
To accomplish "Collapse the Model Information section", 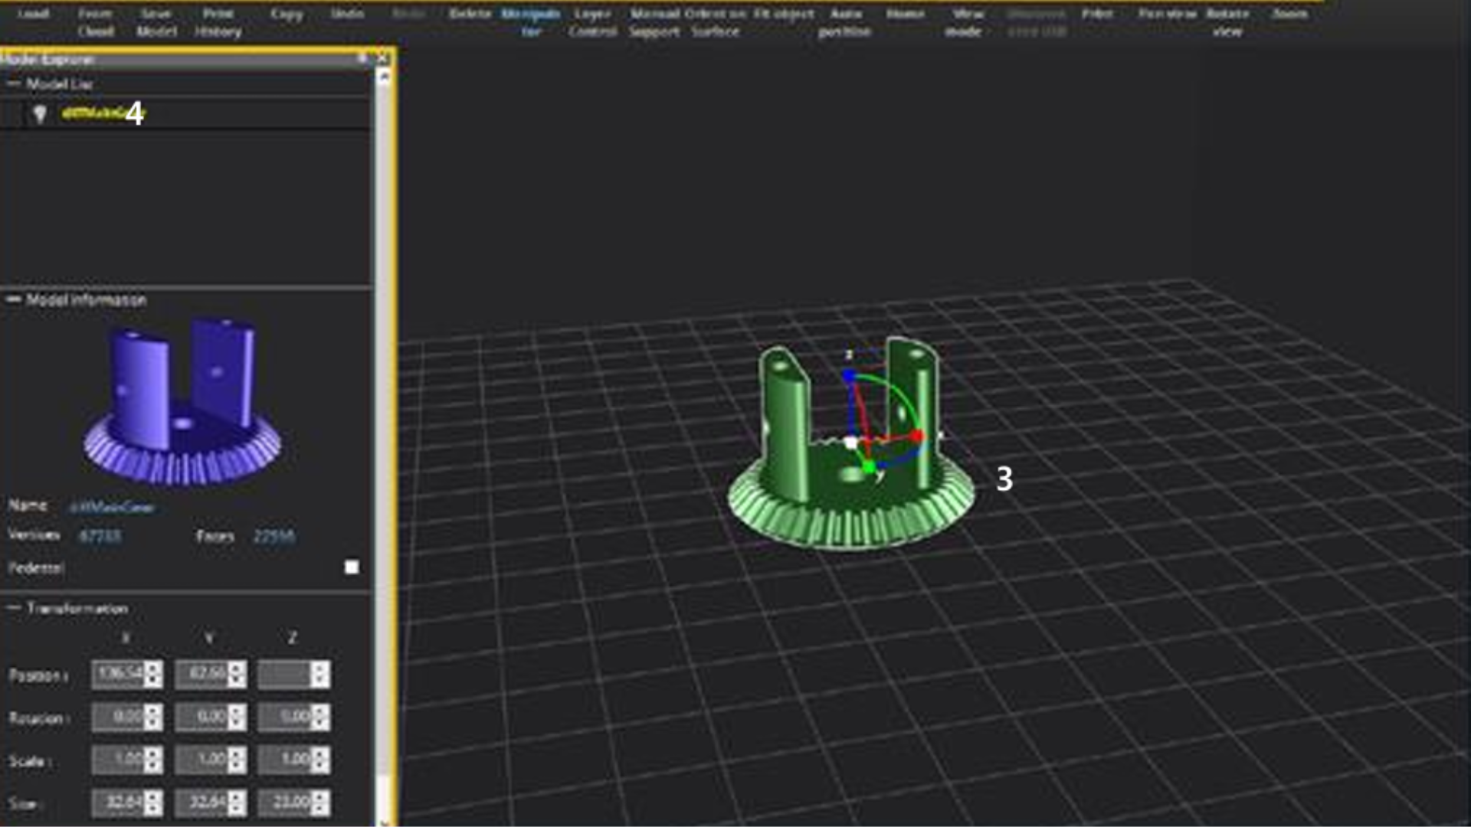I will click(x=13, y=299).
